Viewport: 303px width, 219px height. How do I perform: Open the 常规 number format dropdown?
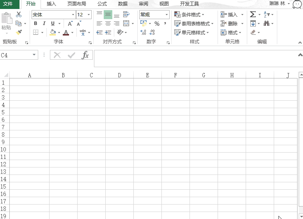[167, 15]
